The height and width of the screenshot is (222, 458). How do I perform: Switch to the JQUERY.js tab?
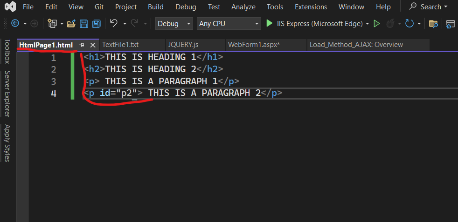click(x=183, y=45)
